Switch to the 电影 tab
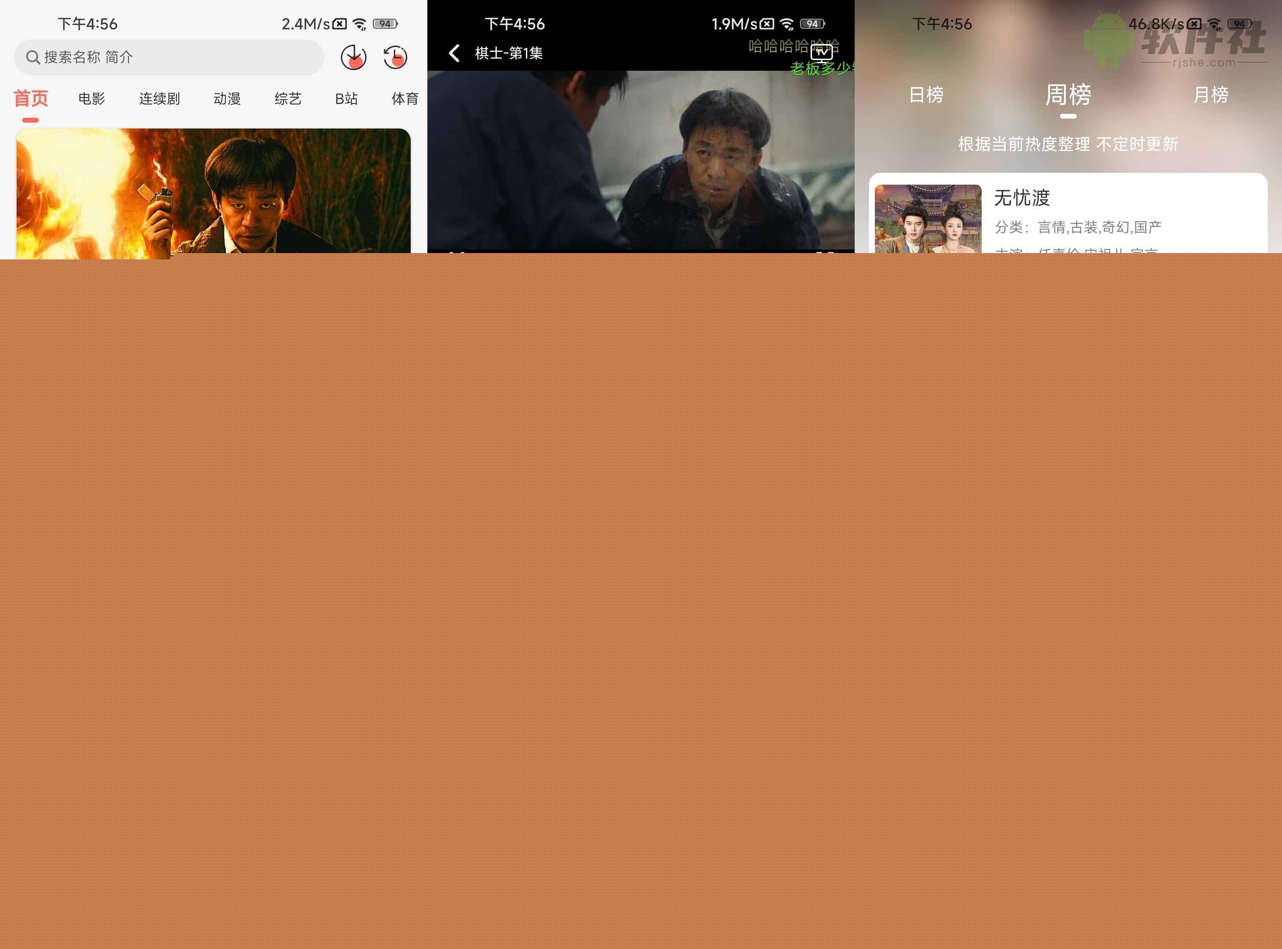This screenshot has width=1282, height=949. 91,99
